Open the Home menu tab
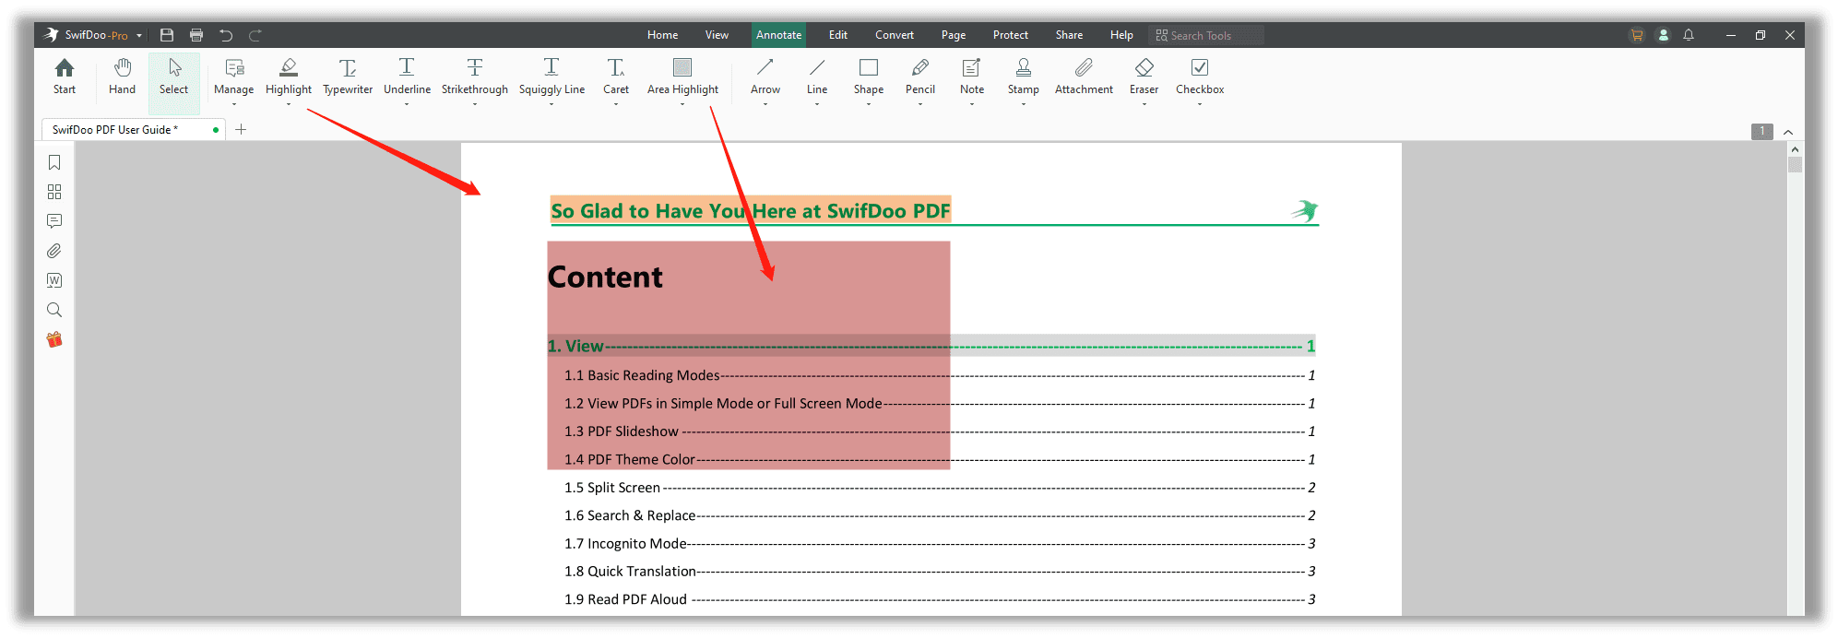1838x638 pixels. (662, 35)
